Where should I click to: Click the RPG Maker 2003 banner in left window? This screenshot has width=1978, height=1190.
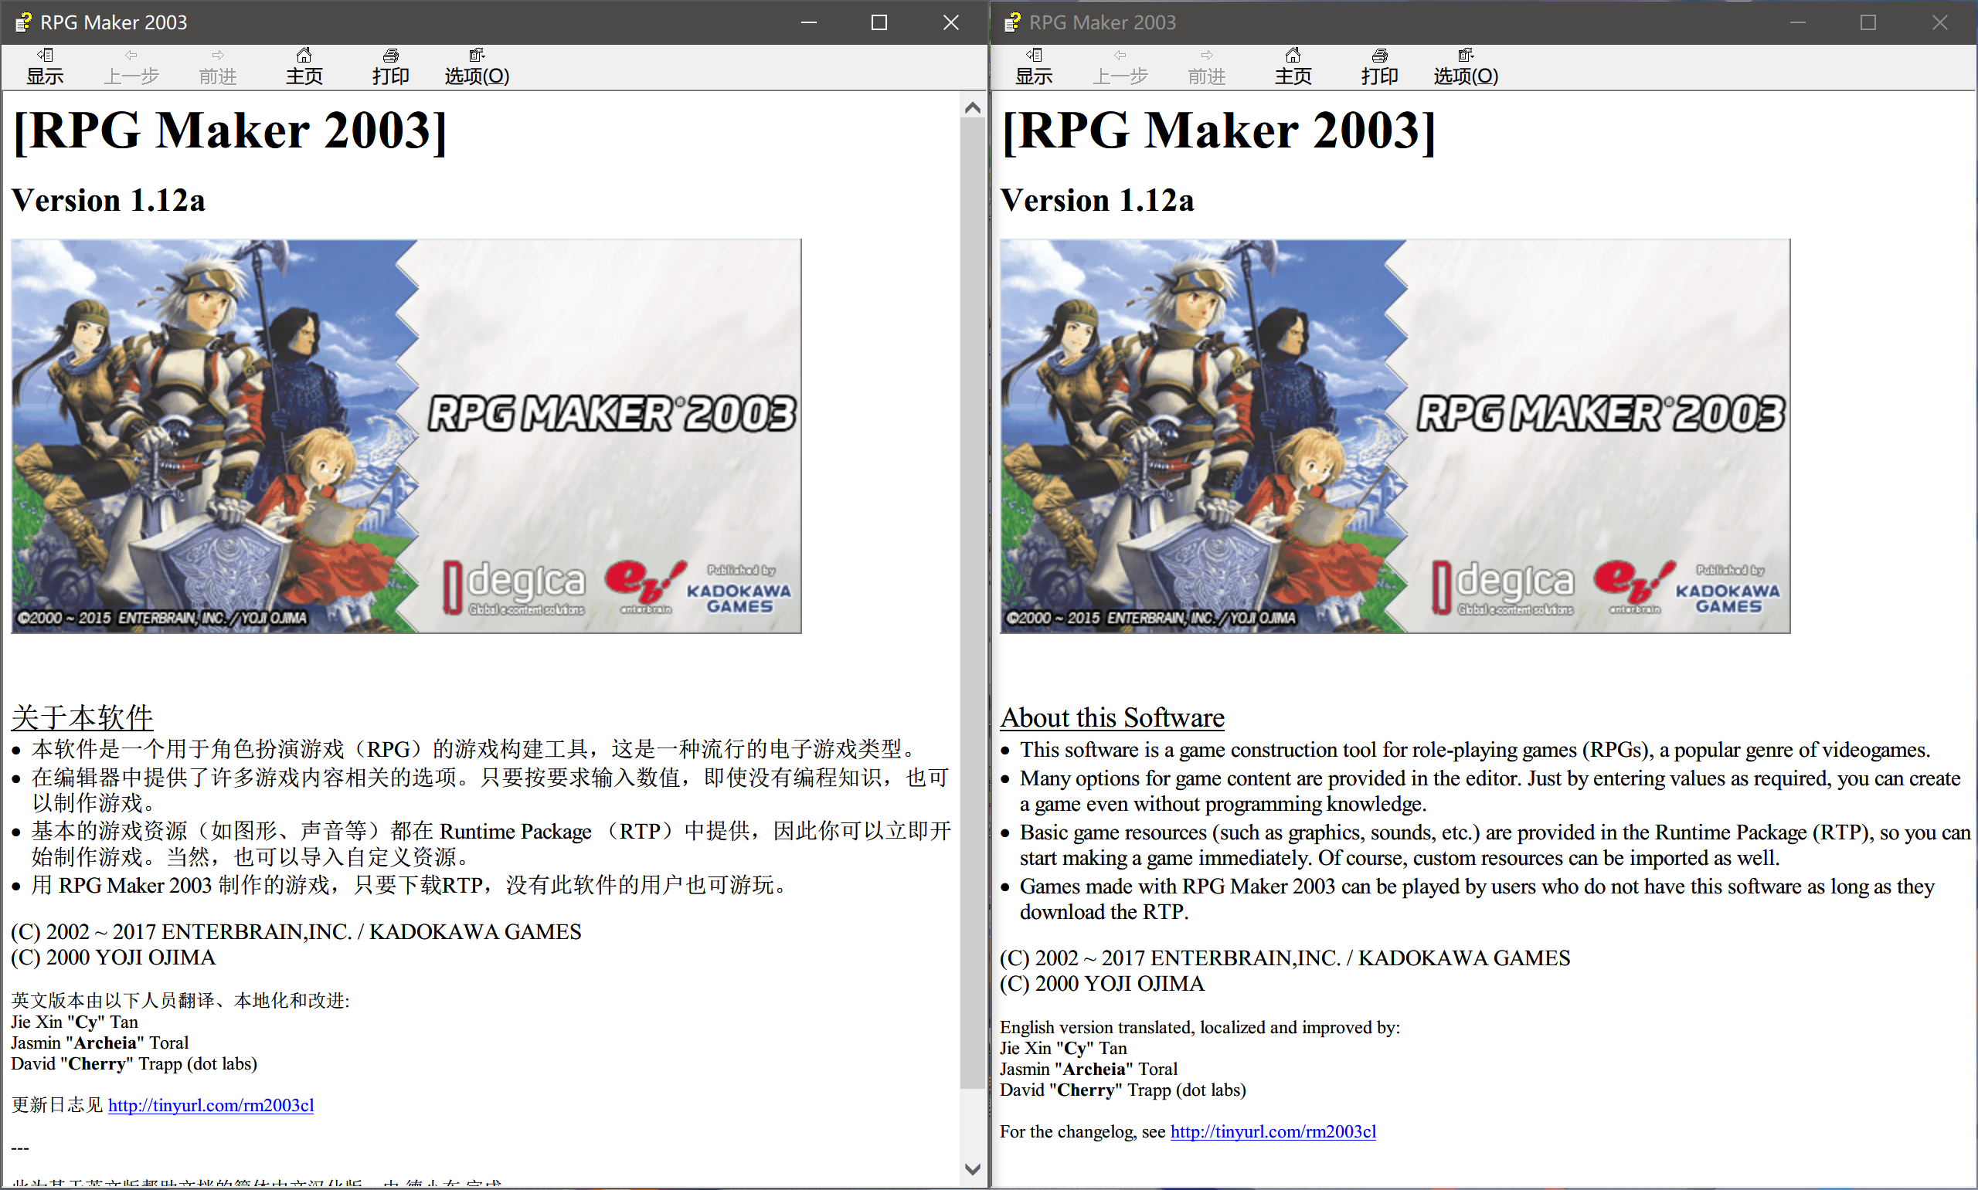[406, 436]
